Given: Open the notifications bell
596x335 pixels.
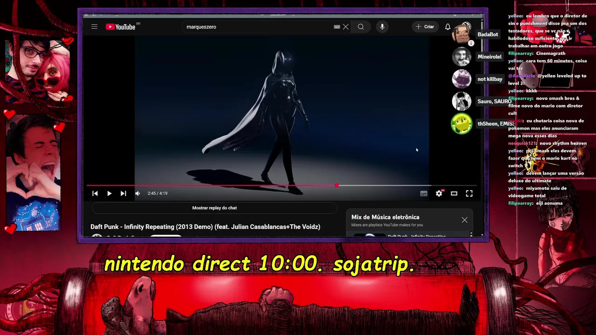Looking at the screenshot, I should pos(447,27).
